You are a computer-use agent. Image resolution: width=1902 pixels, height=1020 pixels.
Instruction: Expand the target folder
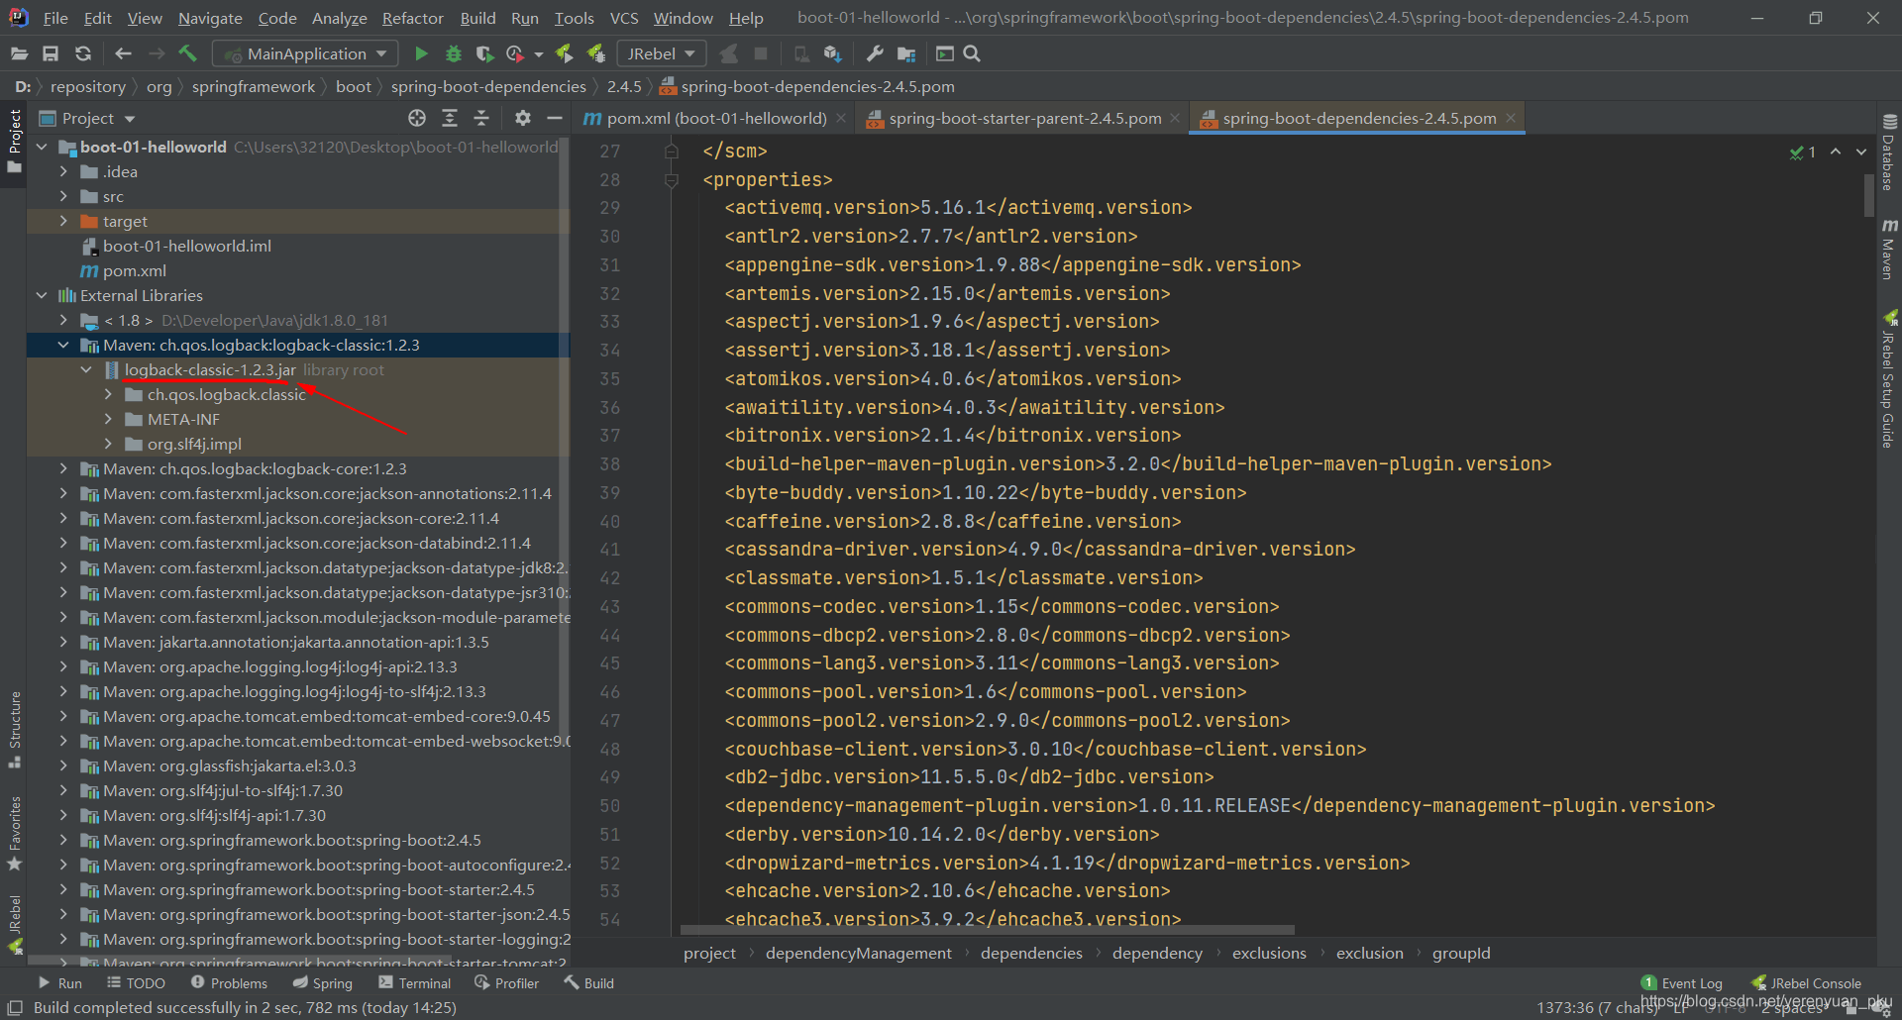pos(63,221)
